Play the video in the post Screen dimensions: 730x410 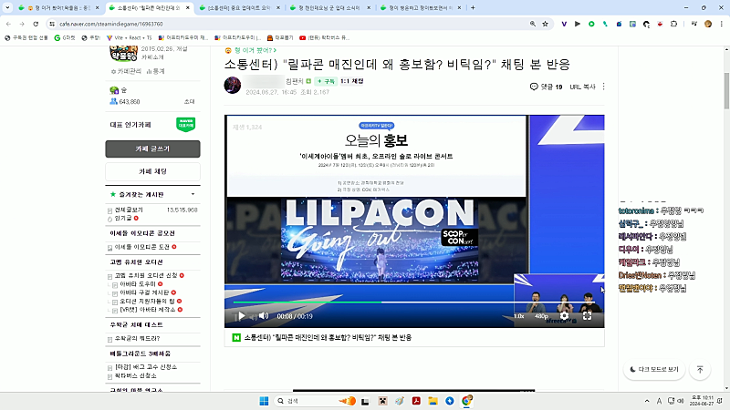tap(241, 316)
